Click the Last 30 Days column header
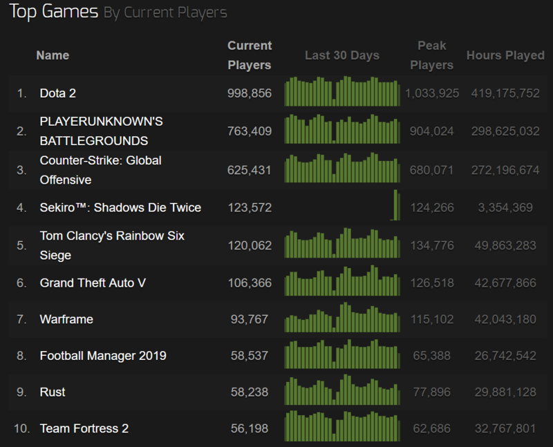553x447 pixels. point(342,55)
